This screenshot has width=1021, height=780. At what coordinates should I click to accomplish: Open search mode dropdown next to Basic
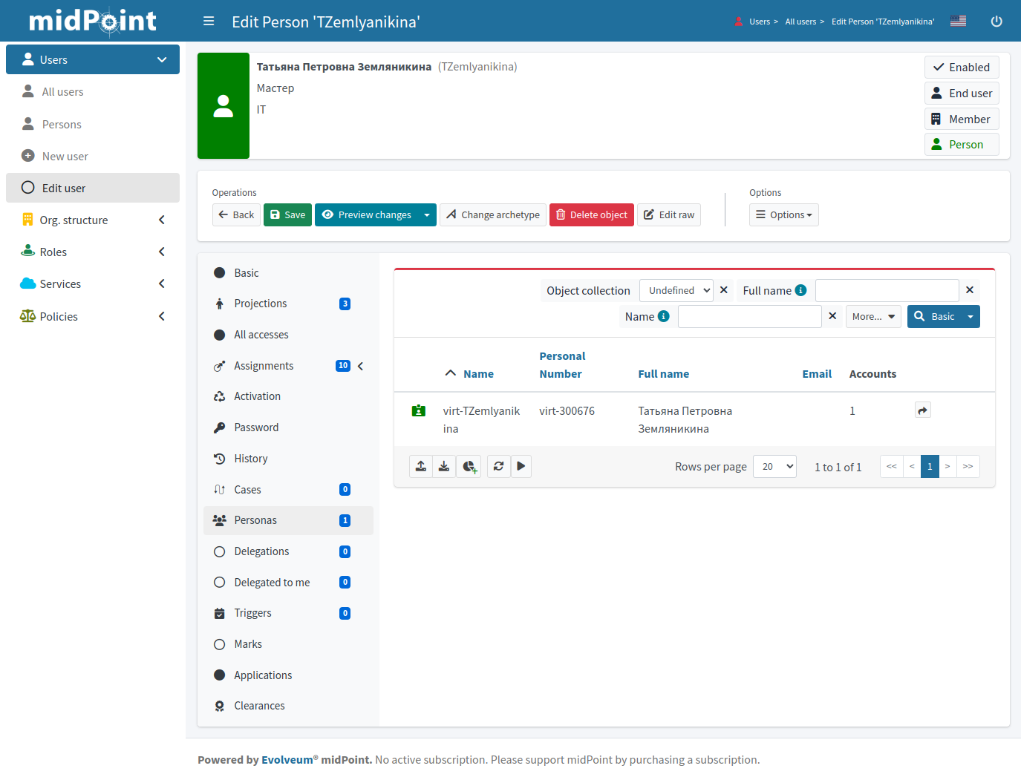pos(971,316)
